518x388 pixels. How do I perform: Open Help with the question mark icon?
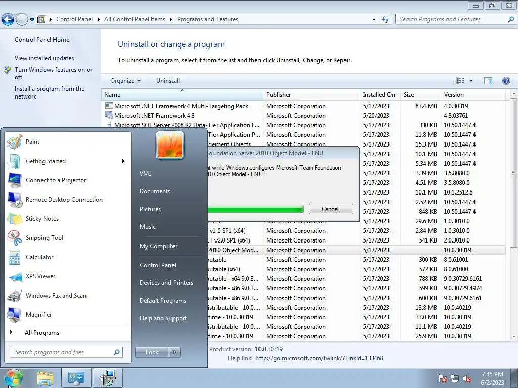[x=506, y=81]
